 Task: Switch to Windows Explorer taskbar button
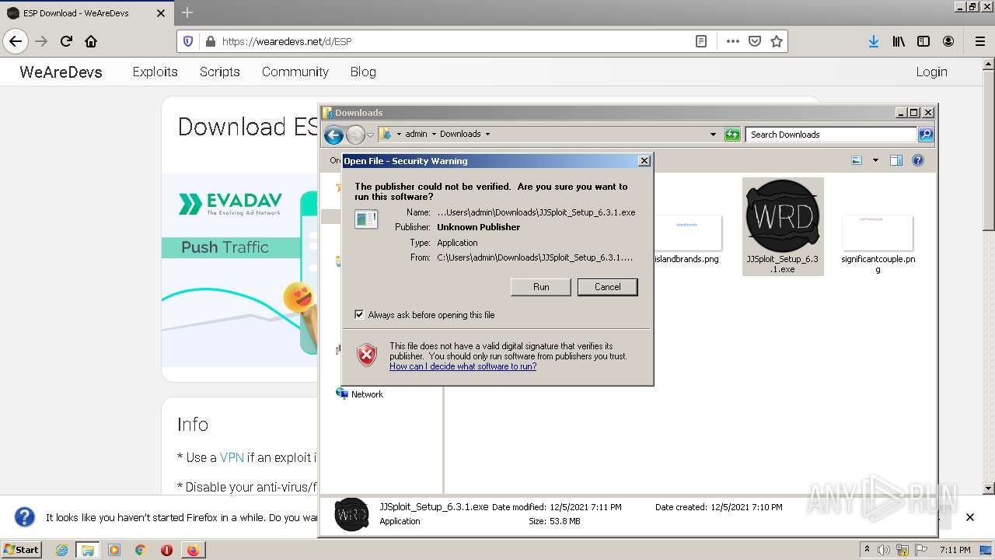(87, 550)
